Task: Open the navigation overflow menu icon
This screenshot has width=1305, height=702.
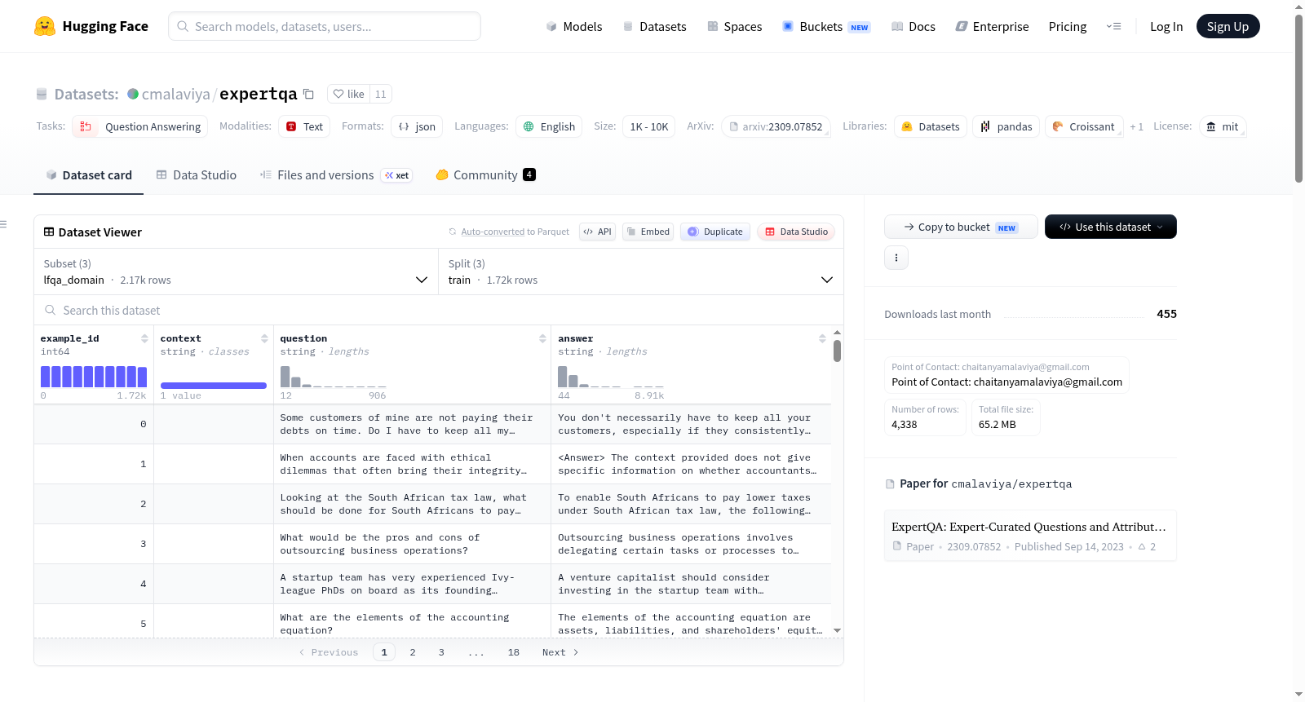Action: [x=1113, y=26]
